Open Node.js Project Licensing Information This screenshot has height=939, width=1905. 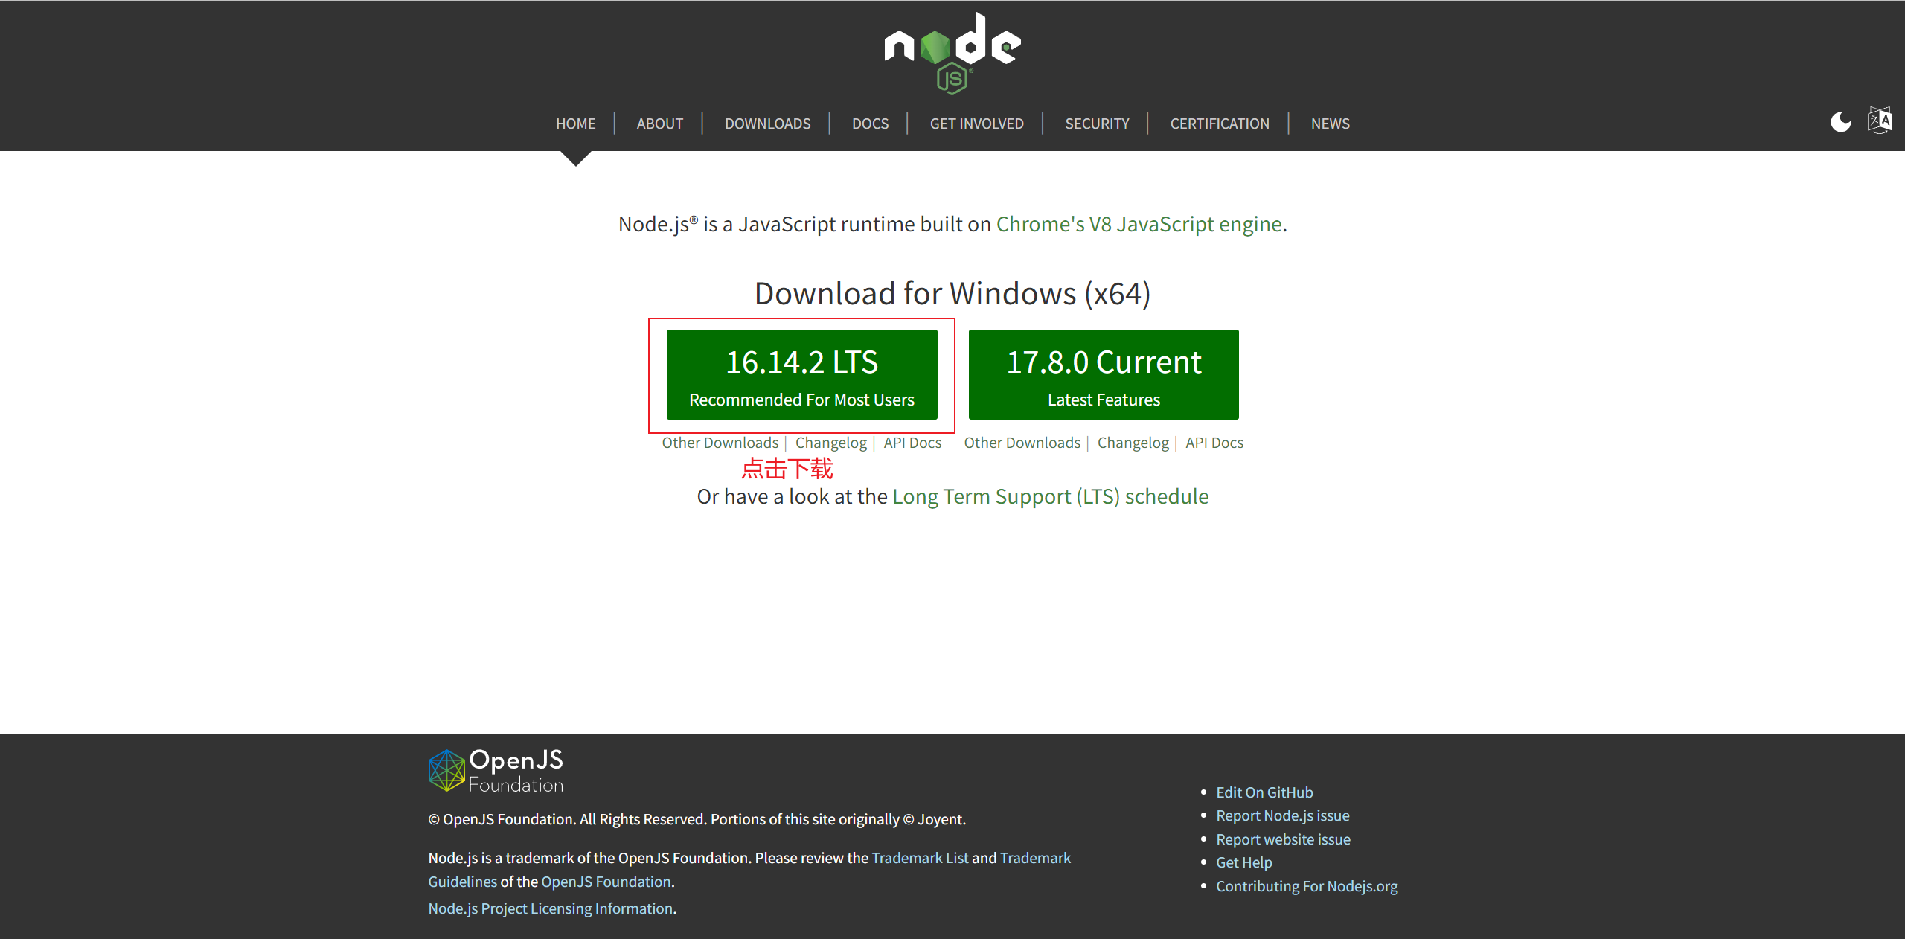tap(550, 908)
